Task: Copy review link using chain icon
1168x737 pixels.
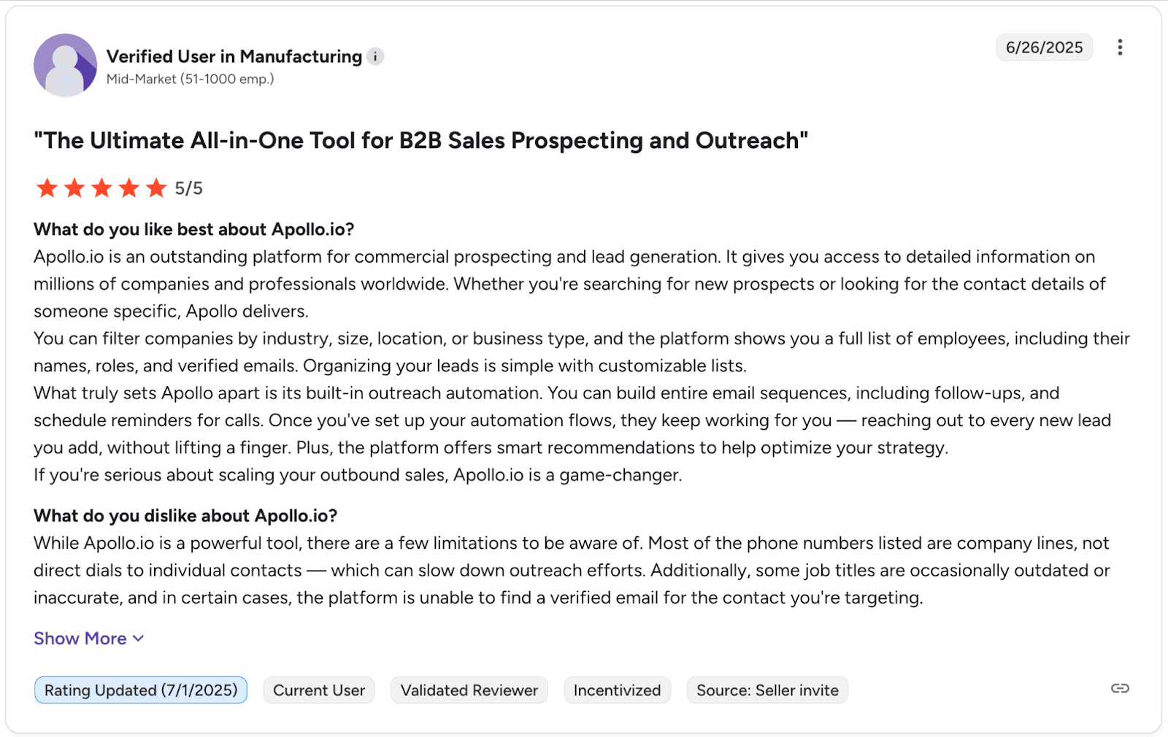Action: [1120, 688]
